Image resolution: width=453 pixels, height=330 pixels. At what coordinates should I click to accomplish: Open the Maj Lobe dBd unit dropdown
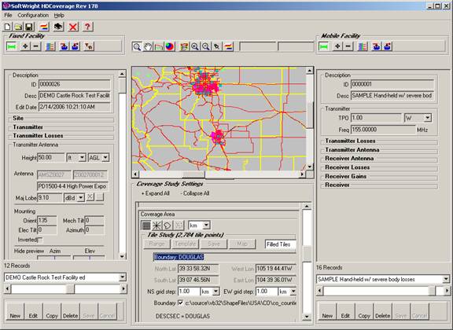click(81, 198)
